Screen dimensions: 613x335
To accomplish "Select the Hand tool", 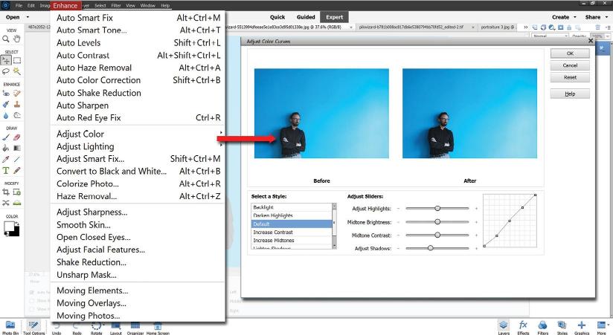I will click(17, 39).
